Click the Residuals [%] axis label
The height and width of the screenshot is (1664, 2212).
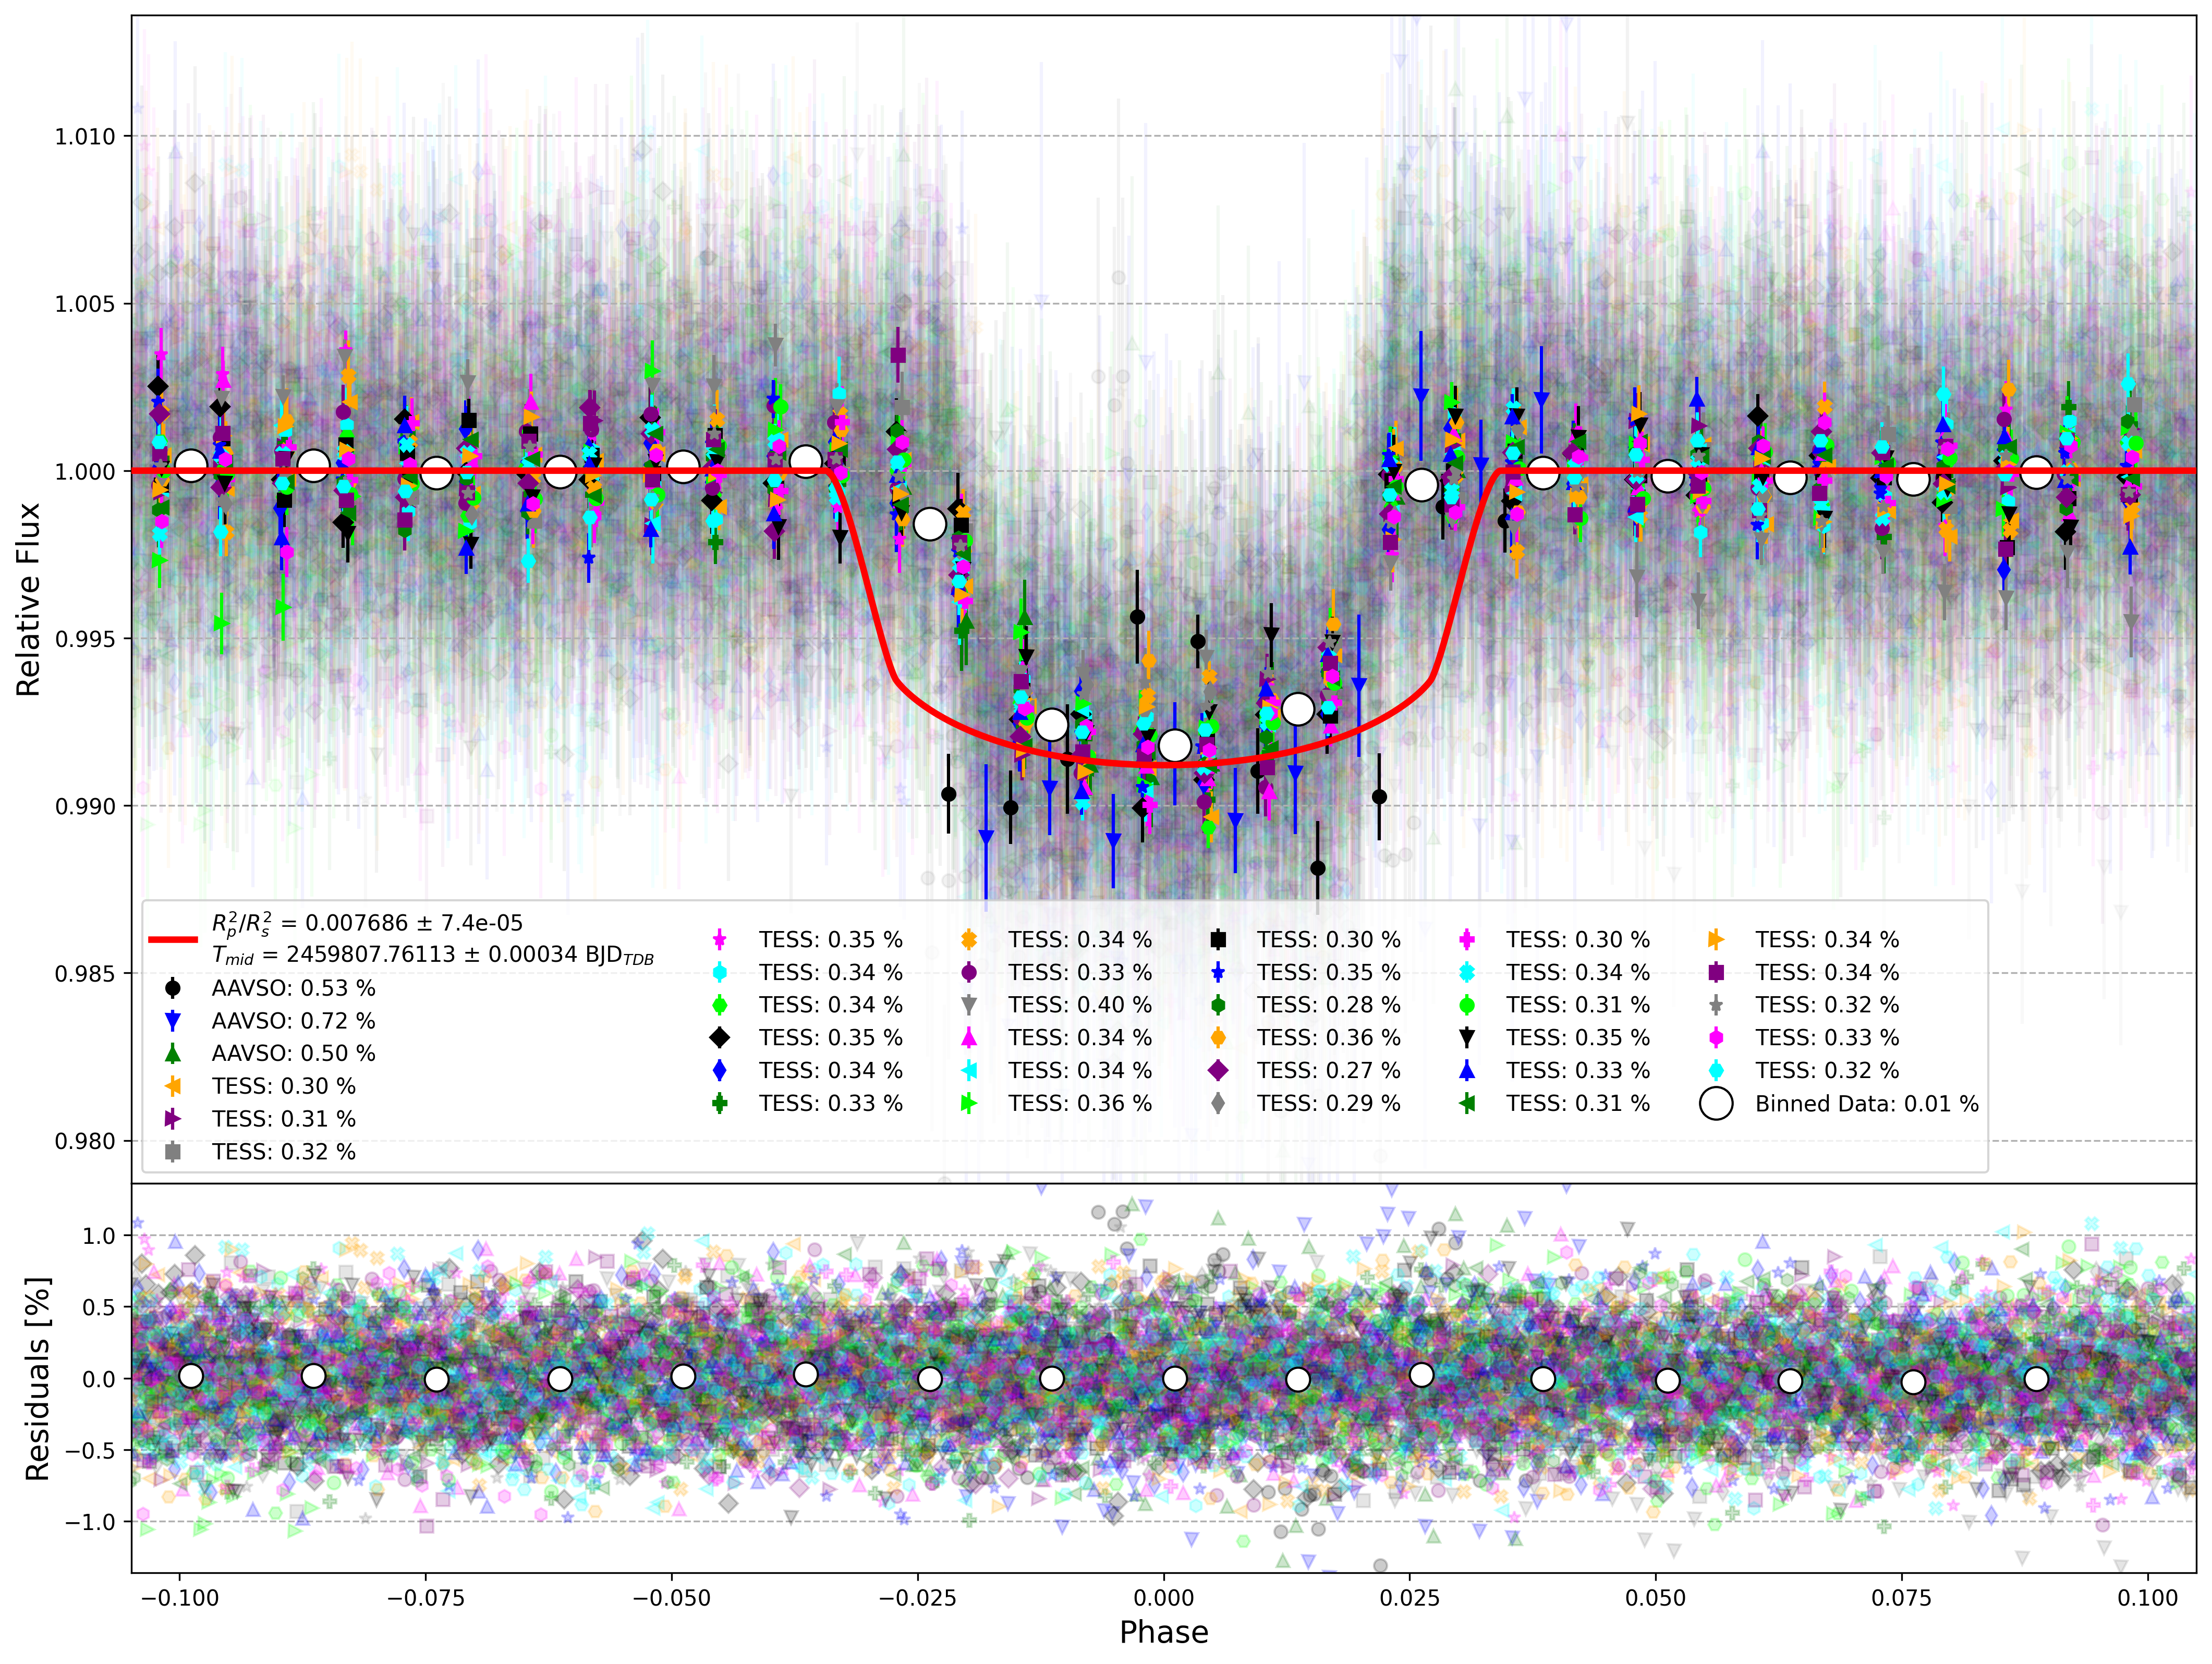37,1379
